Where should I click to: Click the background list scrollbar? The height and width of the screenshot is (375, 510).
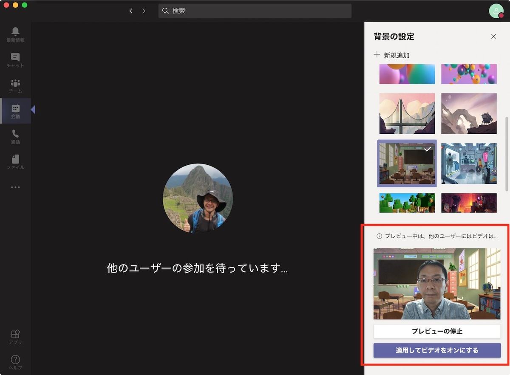[x=506, y=154]
